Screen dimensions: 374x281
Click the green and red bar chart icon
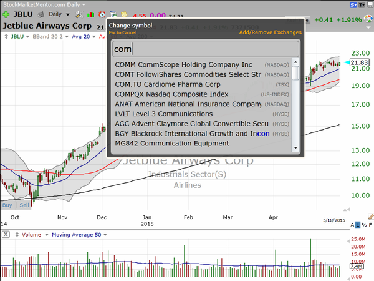[x=90, y=15]
